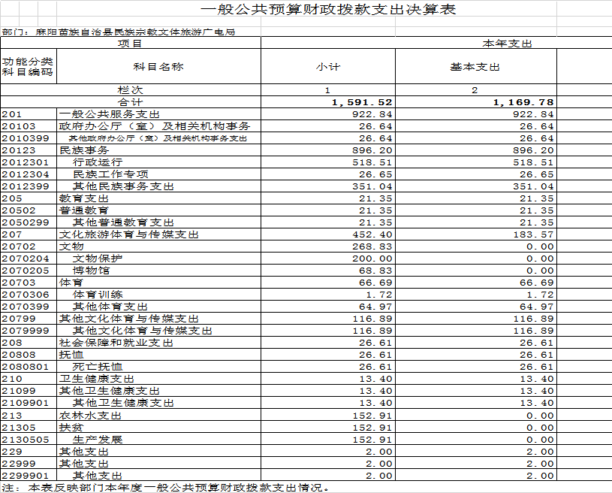Select the 教育支出 row name cell
The image size is (612, 493).
[x=84, y=198]
